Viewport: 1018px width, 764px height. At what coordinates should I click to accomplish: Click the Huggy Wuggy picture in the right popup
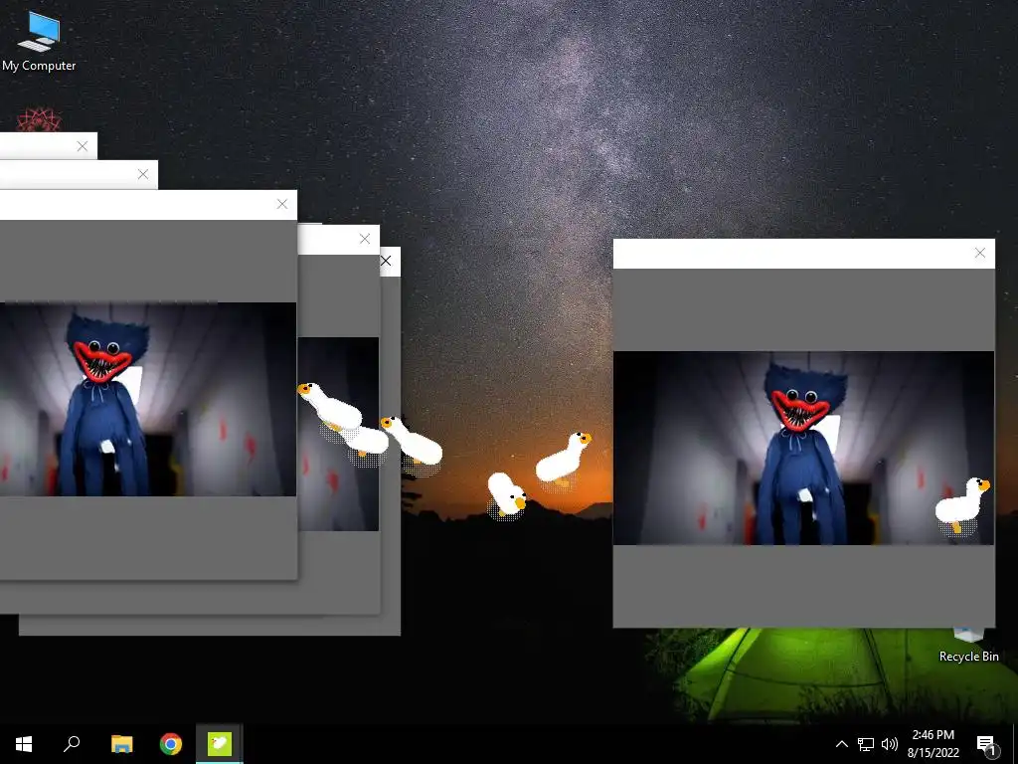[x=803, y=448]
